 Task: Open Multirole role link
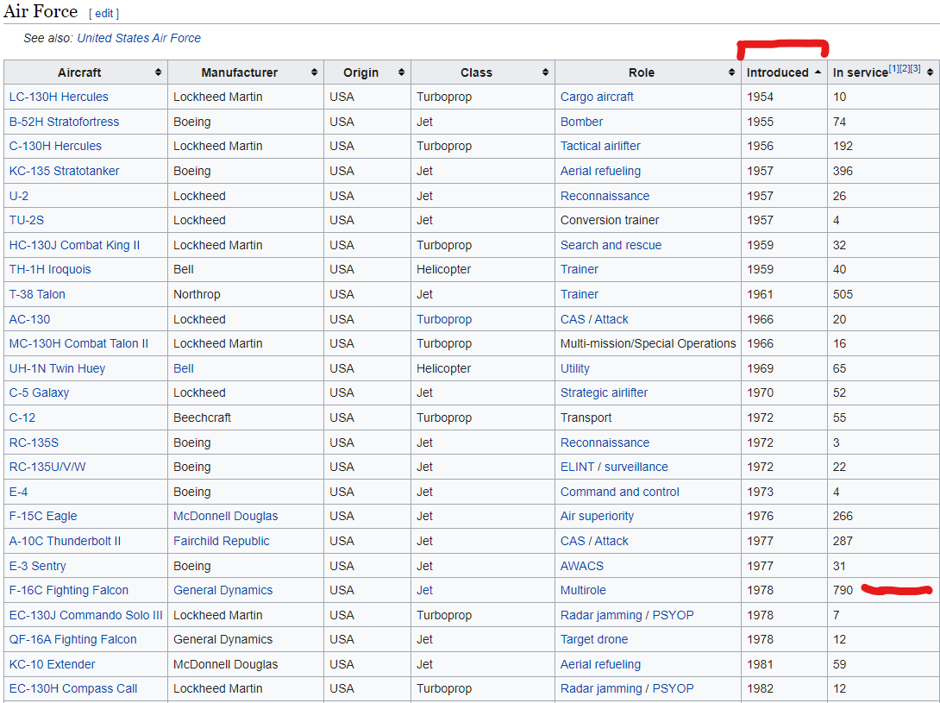(x=583, y=590)
